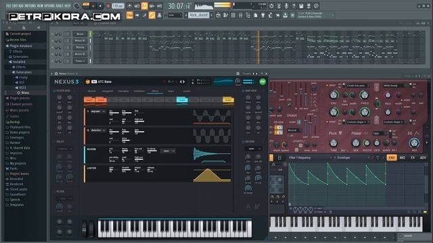433x243 pixels.
Task: Click the stamp tool icon in the toolbar
Action: pos(160,15)
